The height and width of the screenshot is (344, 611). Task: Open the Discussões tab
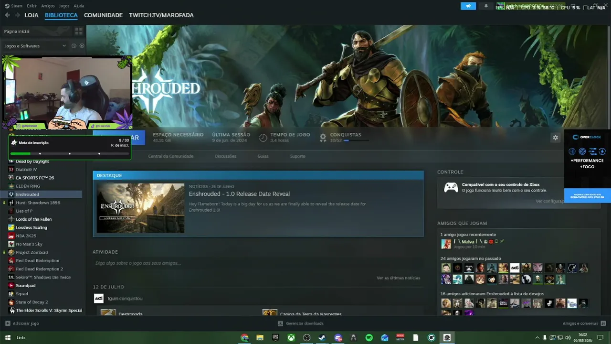pos(226,156)
